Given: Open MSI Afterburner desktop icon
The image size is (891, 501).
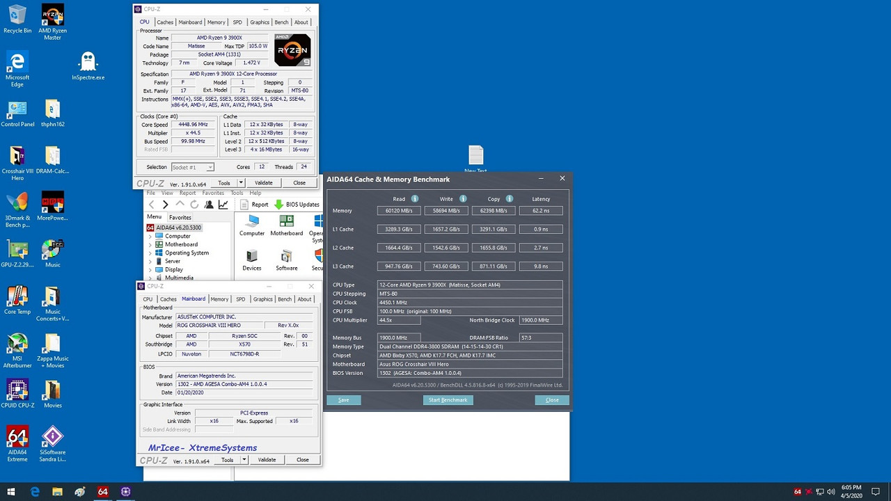Looking at the screenshot, I should [17, 351].
